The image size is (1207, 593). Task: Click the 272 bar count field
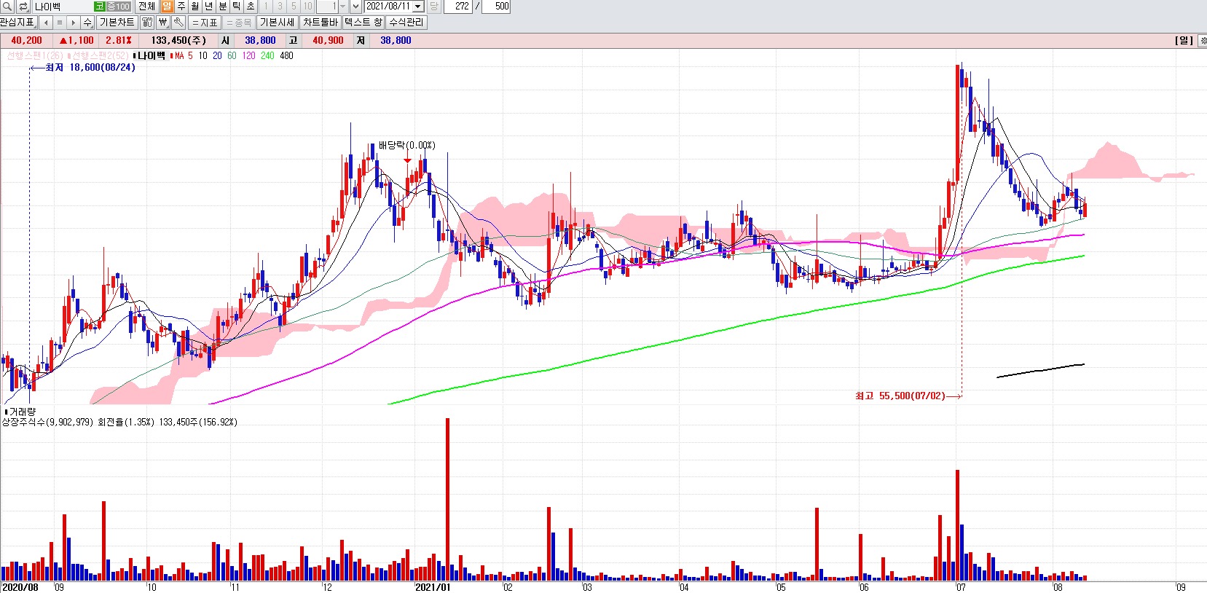click(457, 6)
